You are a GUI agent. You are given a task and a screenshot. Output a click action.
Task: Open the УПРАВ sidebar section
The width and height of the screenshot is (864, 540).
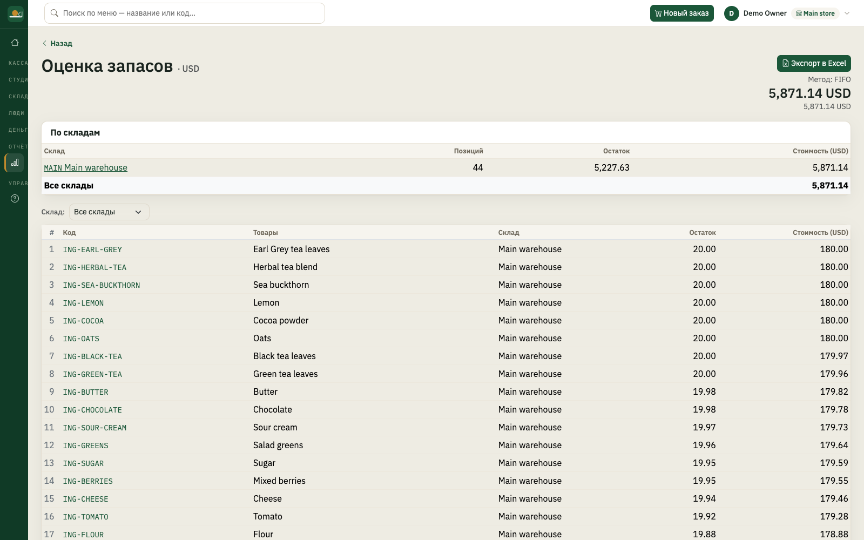[18, 184]
